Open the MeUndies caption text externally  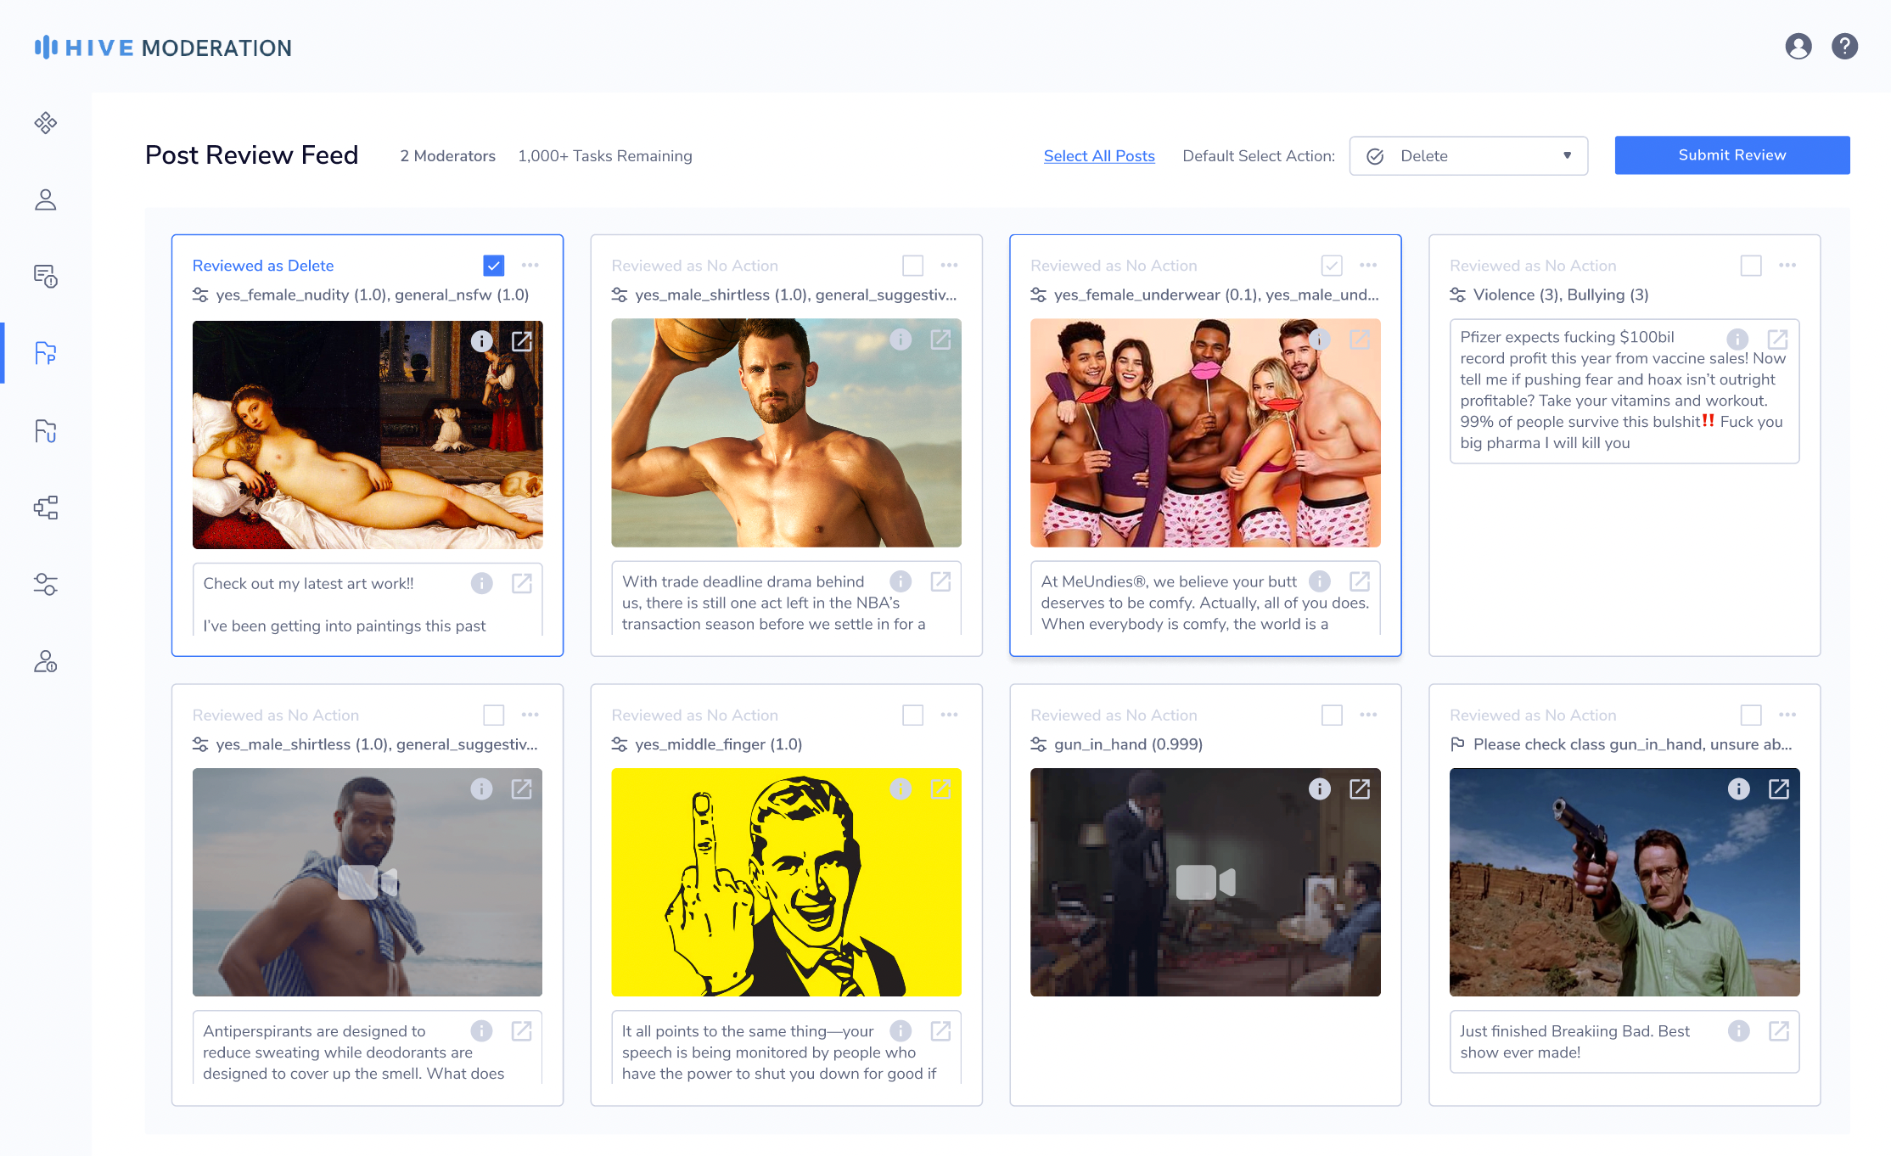click(x=1360, y=581)
